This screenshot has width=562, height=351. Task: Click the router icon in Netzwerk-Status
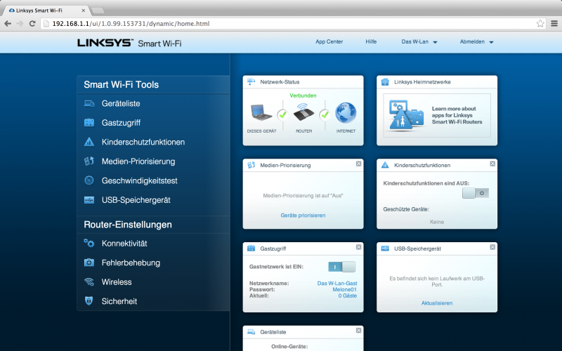(303, 112)
